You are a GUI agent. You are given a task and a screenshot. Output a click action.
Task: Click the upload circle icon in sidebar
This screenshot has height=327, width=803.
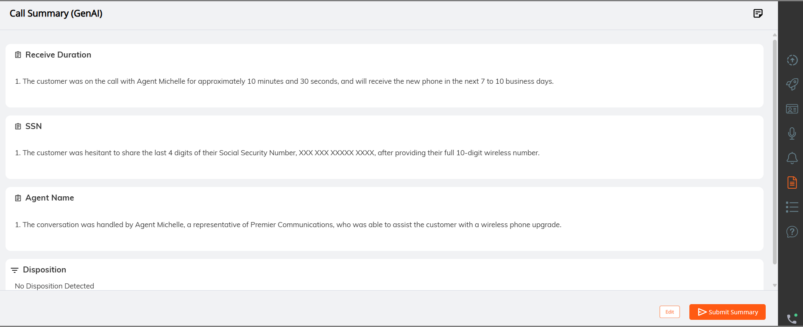click(792, 60)
